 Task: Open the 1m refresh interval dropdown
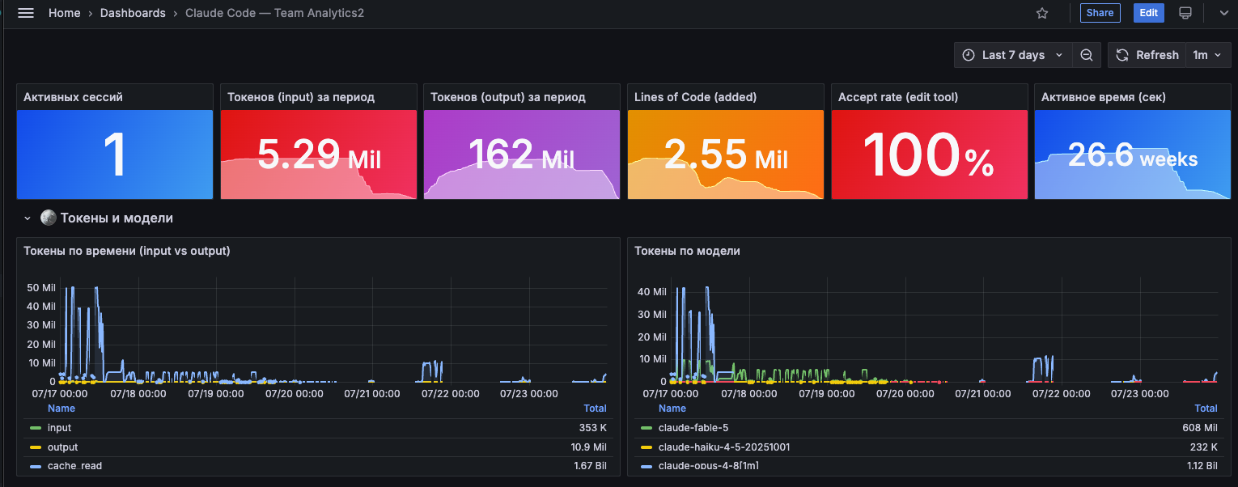click(x=1207, y=55)
